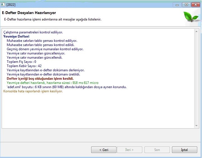The height and width of the screenshot is (158, 202).
Task: Click the 'E-Defter Dosyaları Hazırlanıyor' header title
Action: (x=29, y=13)
